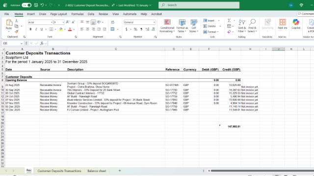Toggle Center alignment
Image resolution: width=314 pixels, height=176 pixels.
click(x=87, y=29)
